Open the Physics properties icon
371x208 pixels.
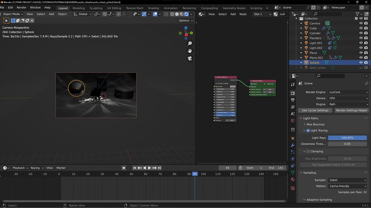tap(293, 159)
